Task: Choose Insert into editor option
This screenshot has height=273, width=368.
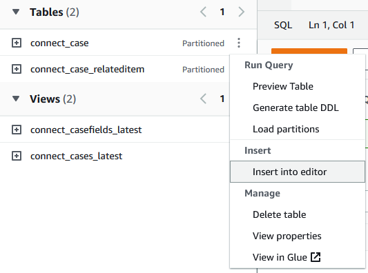Action: coord(298,172)
